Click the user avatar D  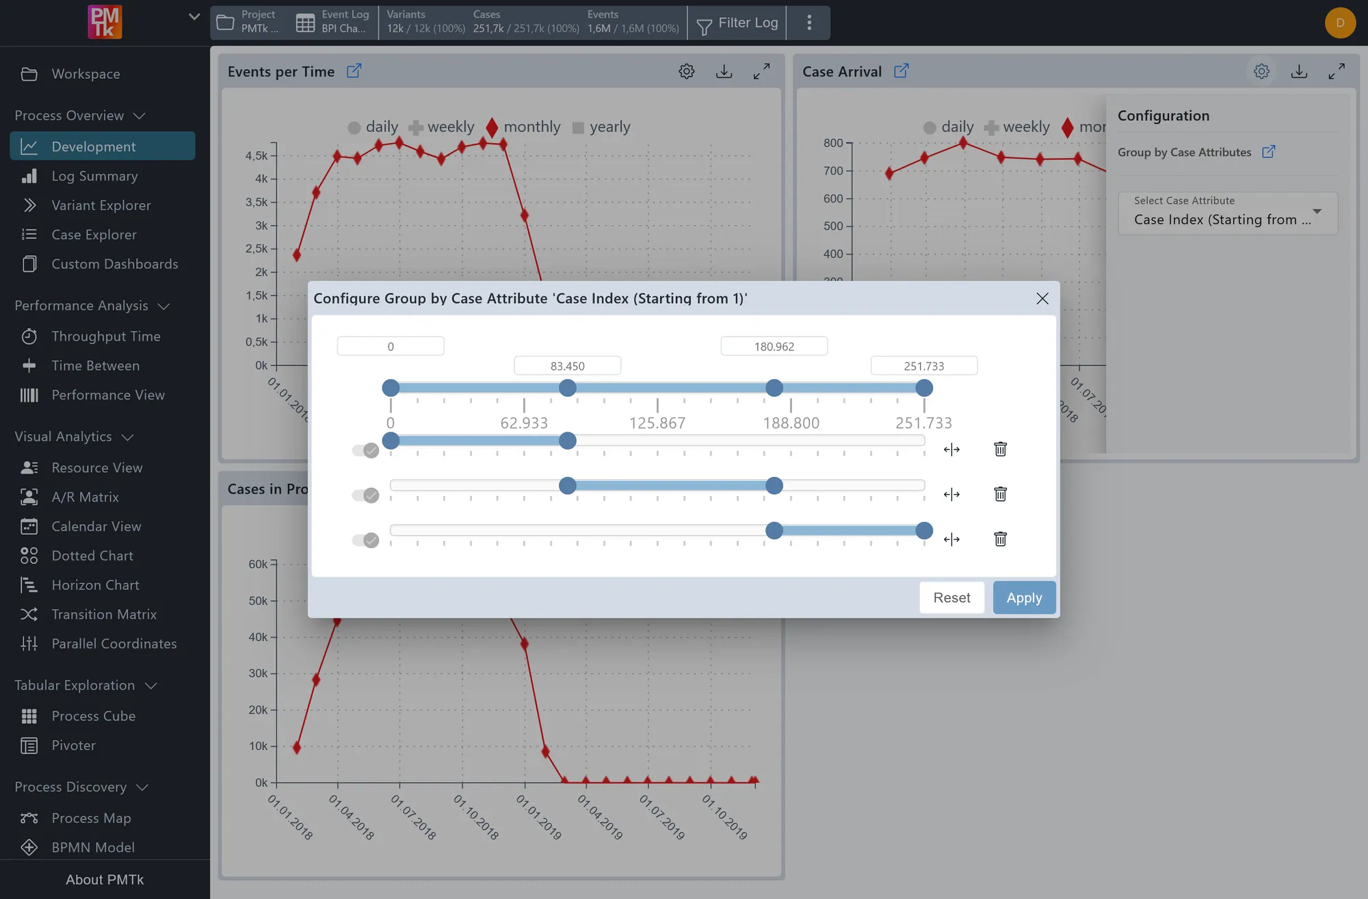click(x=1340, y=23)
